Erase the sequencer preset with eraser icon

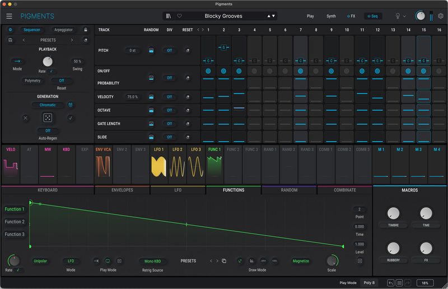(86, 40)
